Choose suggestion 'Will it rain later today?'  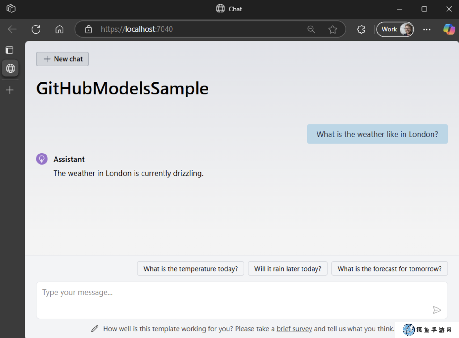click(x=288, y=269)
